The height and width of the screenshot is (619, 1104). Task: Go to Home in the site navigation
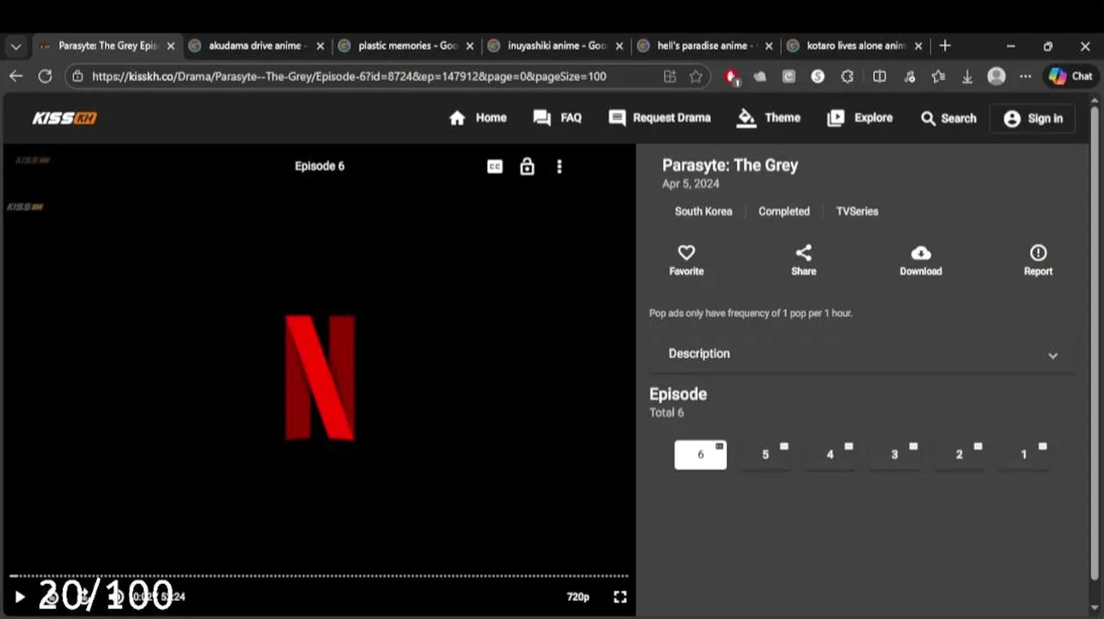[477, 118]
